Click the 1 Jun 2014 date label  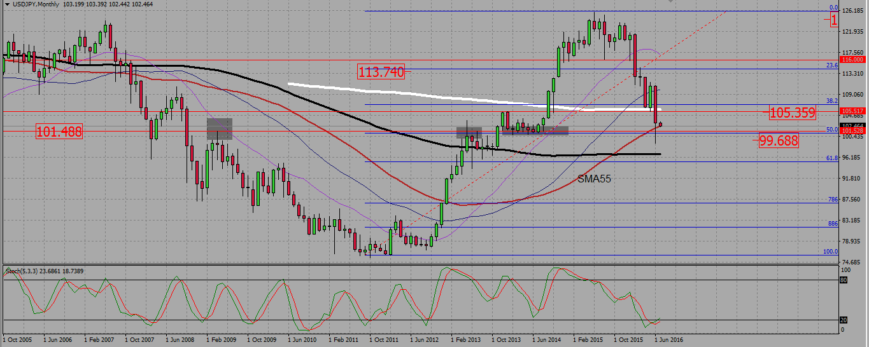[547, 339]
